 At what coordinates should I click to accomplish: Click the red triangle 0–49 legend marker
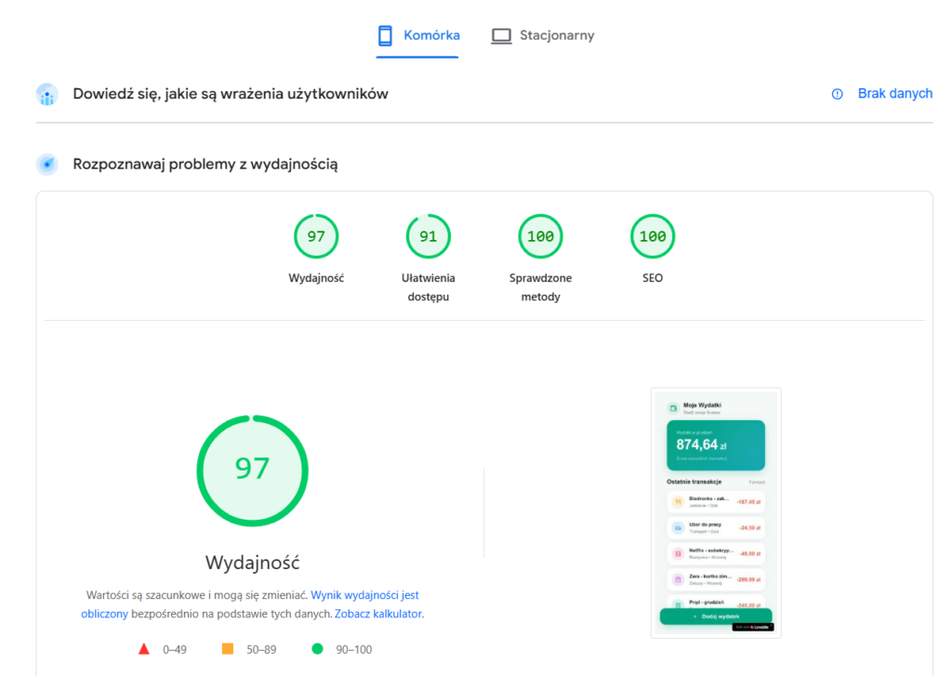[x=144, y=649]
